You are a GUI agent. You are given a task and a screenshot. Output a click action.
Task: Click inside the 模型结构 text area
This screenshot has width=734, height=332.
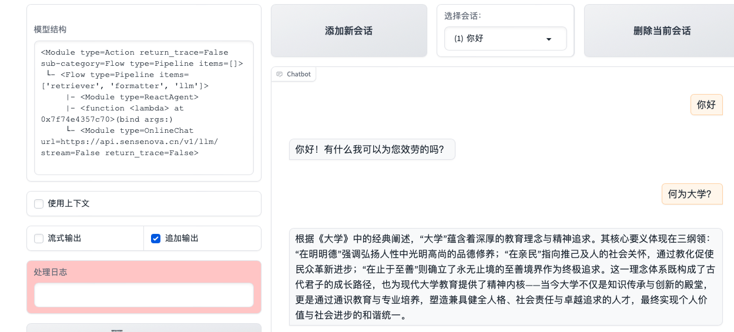click(x=144, y=165)
